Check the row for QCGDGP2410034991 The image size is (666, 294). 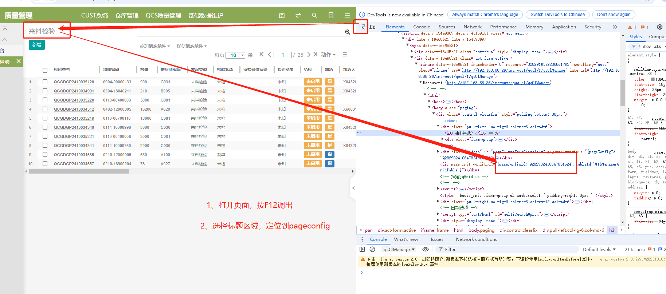[x=45, y=91]
